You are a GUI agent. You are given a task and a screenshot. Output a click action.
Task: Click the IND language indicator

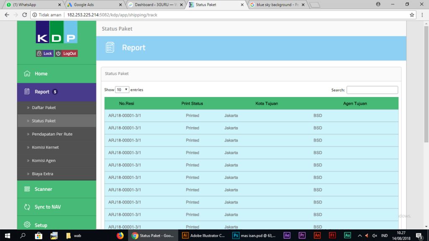coord(385,236)
